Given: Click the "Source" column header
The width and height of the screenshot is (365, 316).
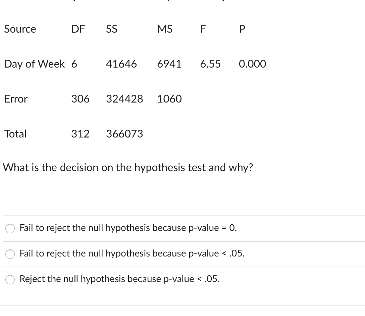Looking at the screenshot, I should 20,29.
